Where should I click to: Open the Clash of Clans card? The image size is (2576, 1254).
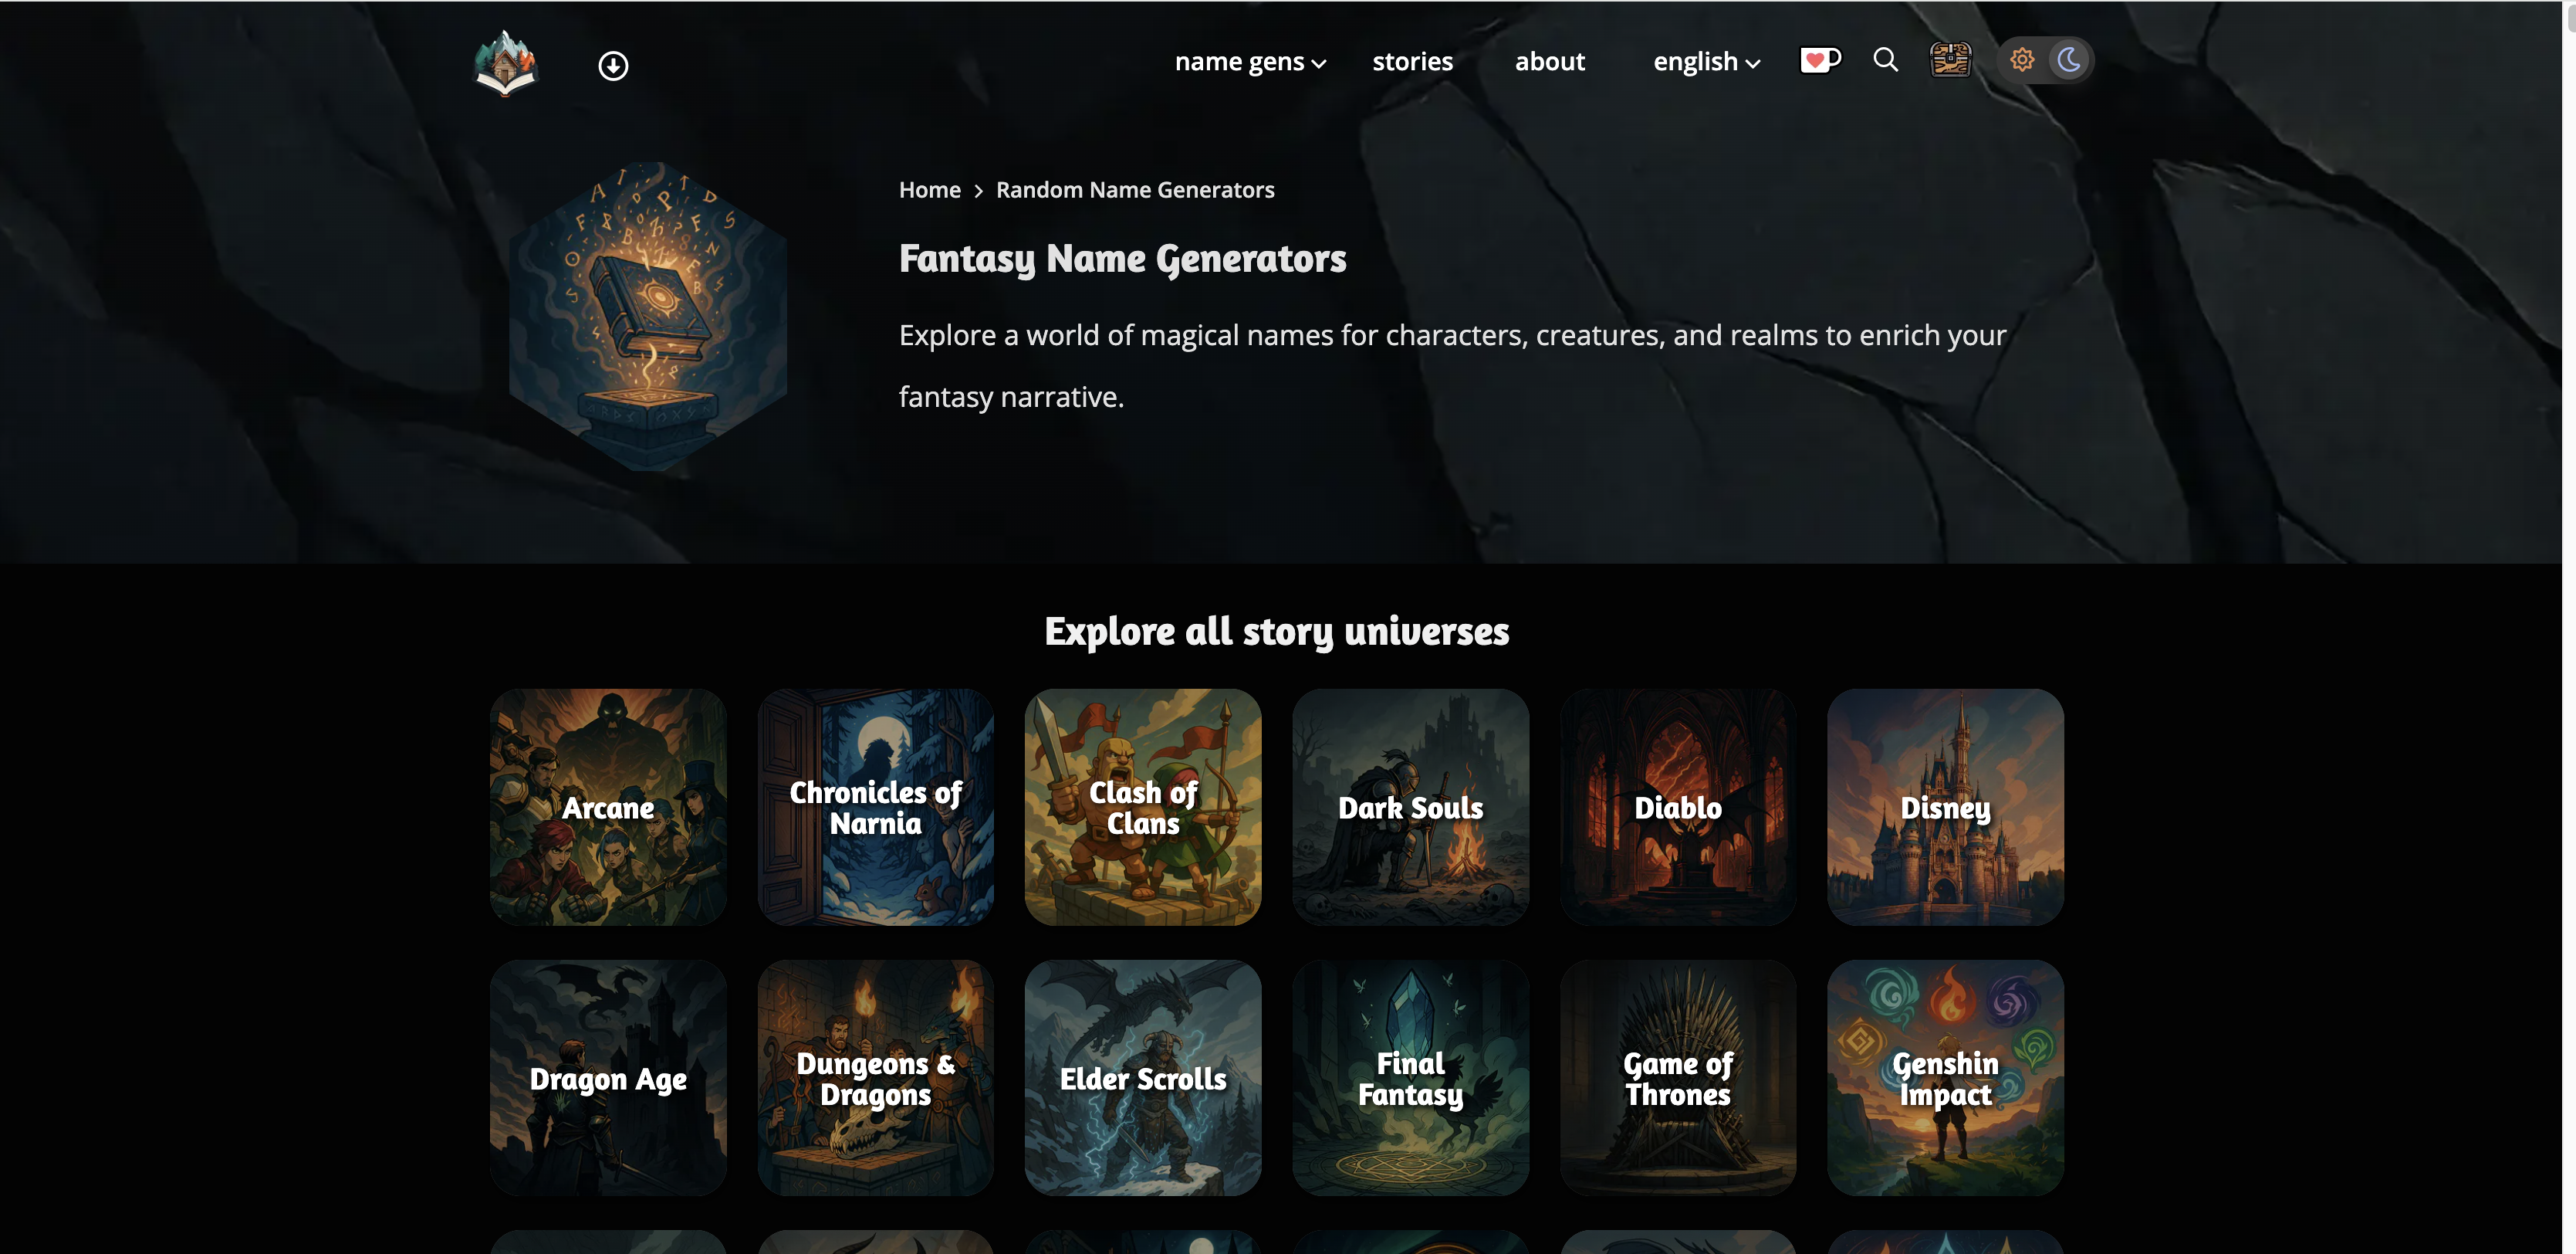[1143, 807]
